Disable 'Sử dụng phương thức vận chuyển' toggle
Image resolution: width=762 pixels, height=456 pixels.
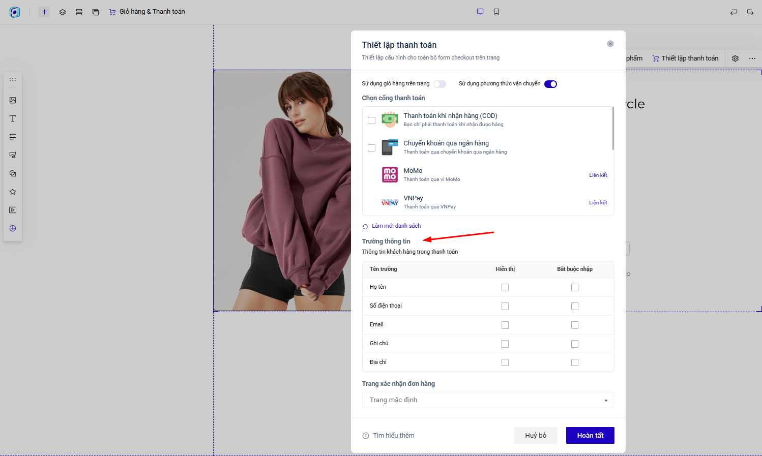click(550, 84)
